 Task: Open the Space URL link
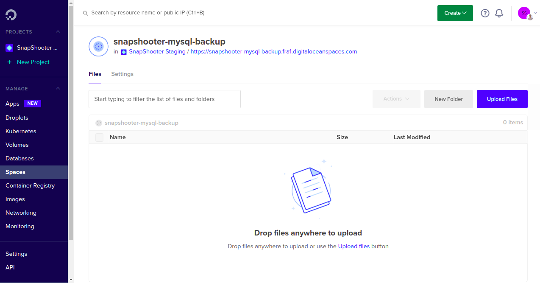pyautogui.click(x=274, y=51)
